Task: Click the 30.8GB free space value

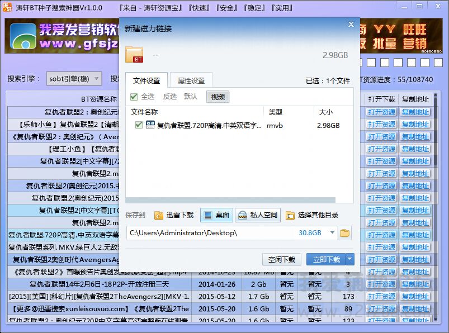Action: [x=310, y=233]
